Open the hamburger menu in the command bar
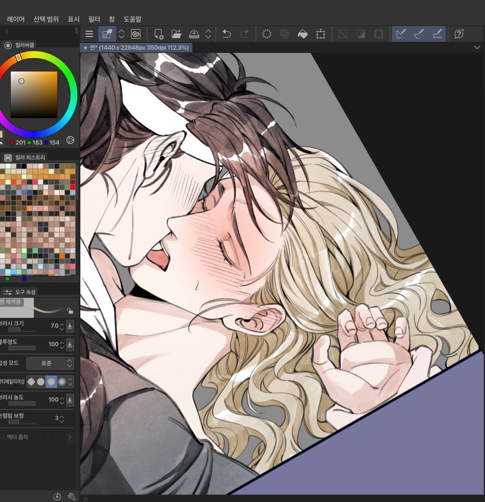 tap(89, 34)
